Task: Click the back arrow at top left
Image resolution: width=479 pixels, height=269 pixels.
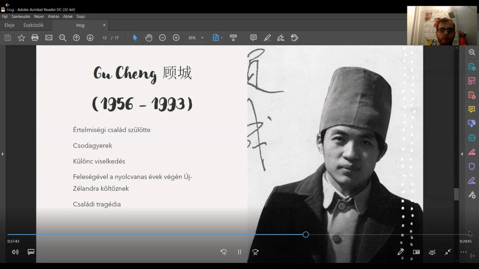Action: 7,5
